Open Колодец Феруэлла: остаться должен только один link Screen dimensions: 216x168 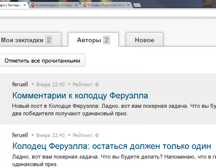click(x=112, y=146)
